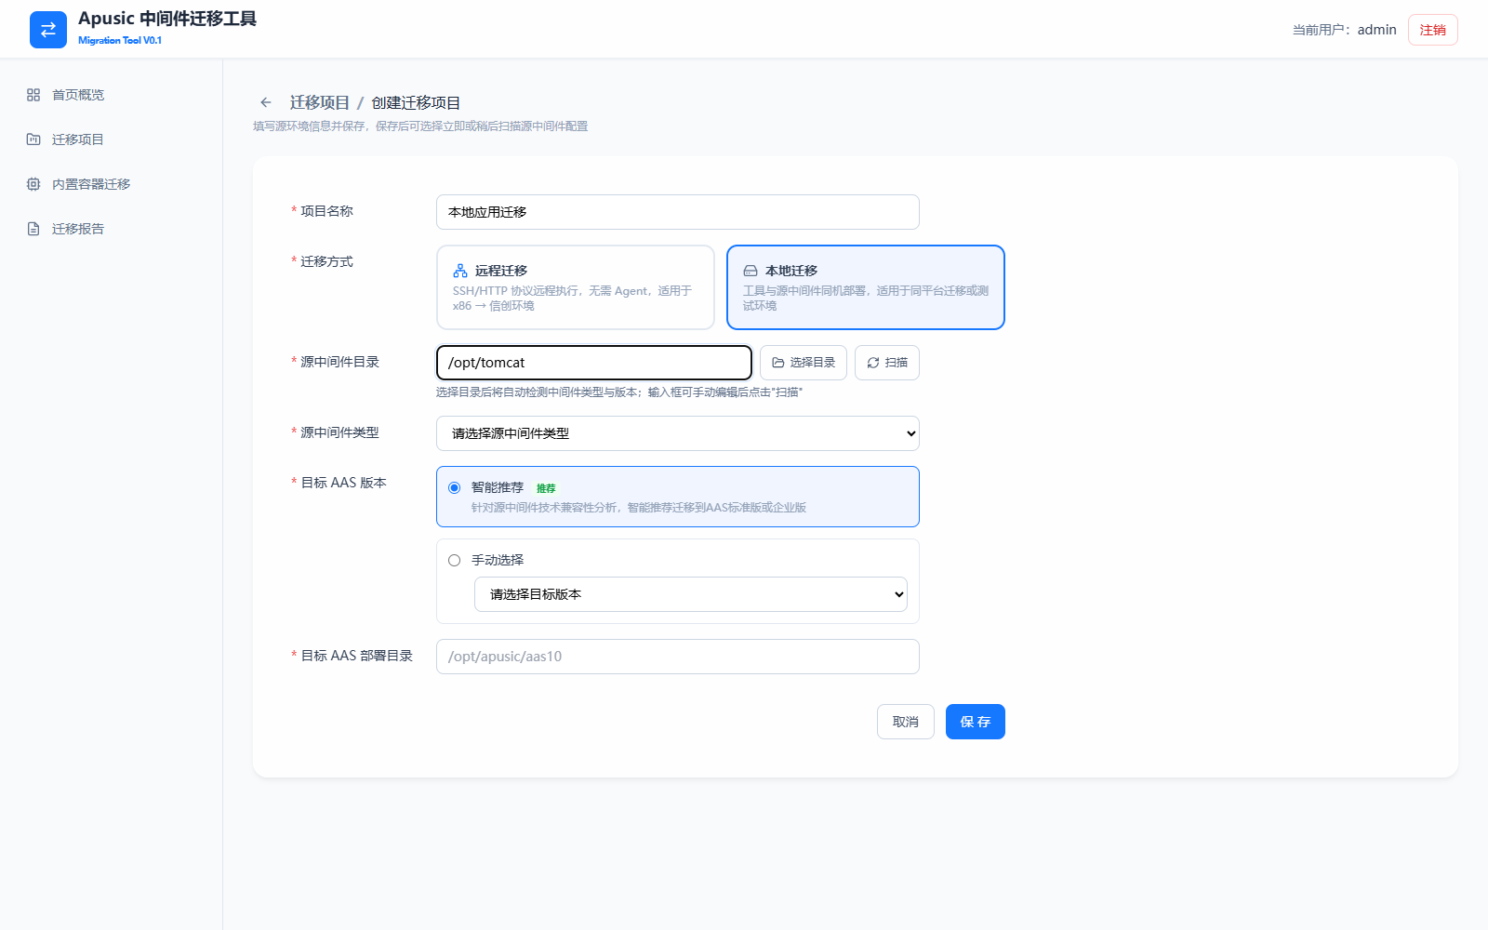The height and width of the screenshot is (930, 1488).
Task: Click the back arrow beside 迁移项目 breadcrumb
Action: pyautogui.click(x=266, y=102)
